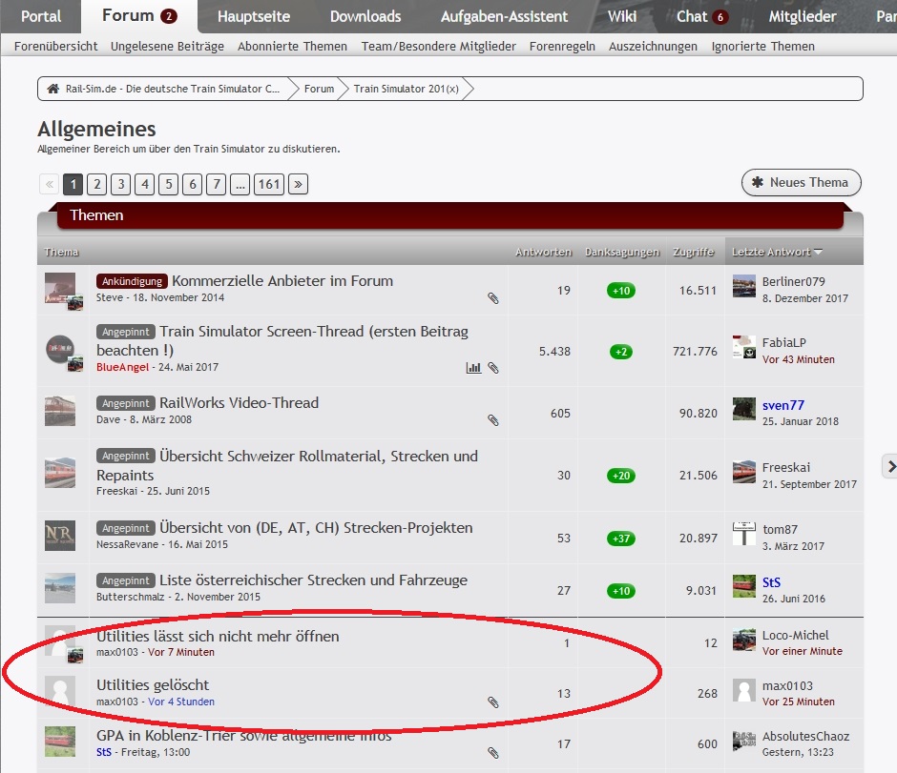
Task: Click the next page arrow in pagination
Action: pyautogui.click(x=298, y=184)
